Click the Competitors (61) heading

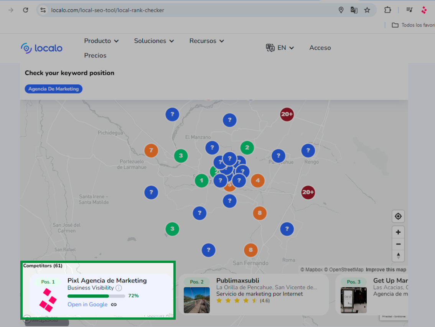coord(43,266)
